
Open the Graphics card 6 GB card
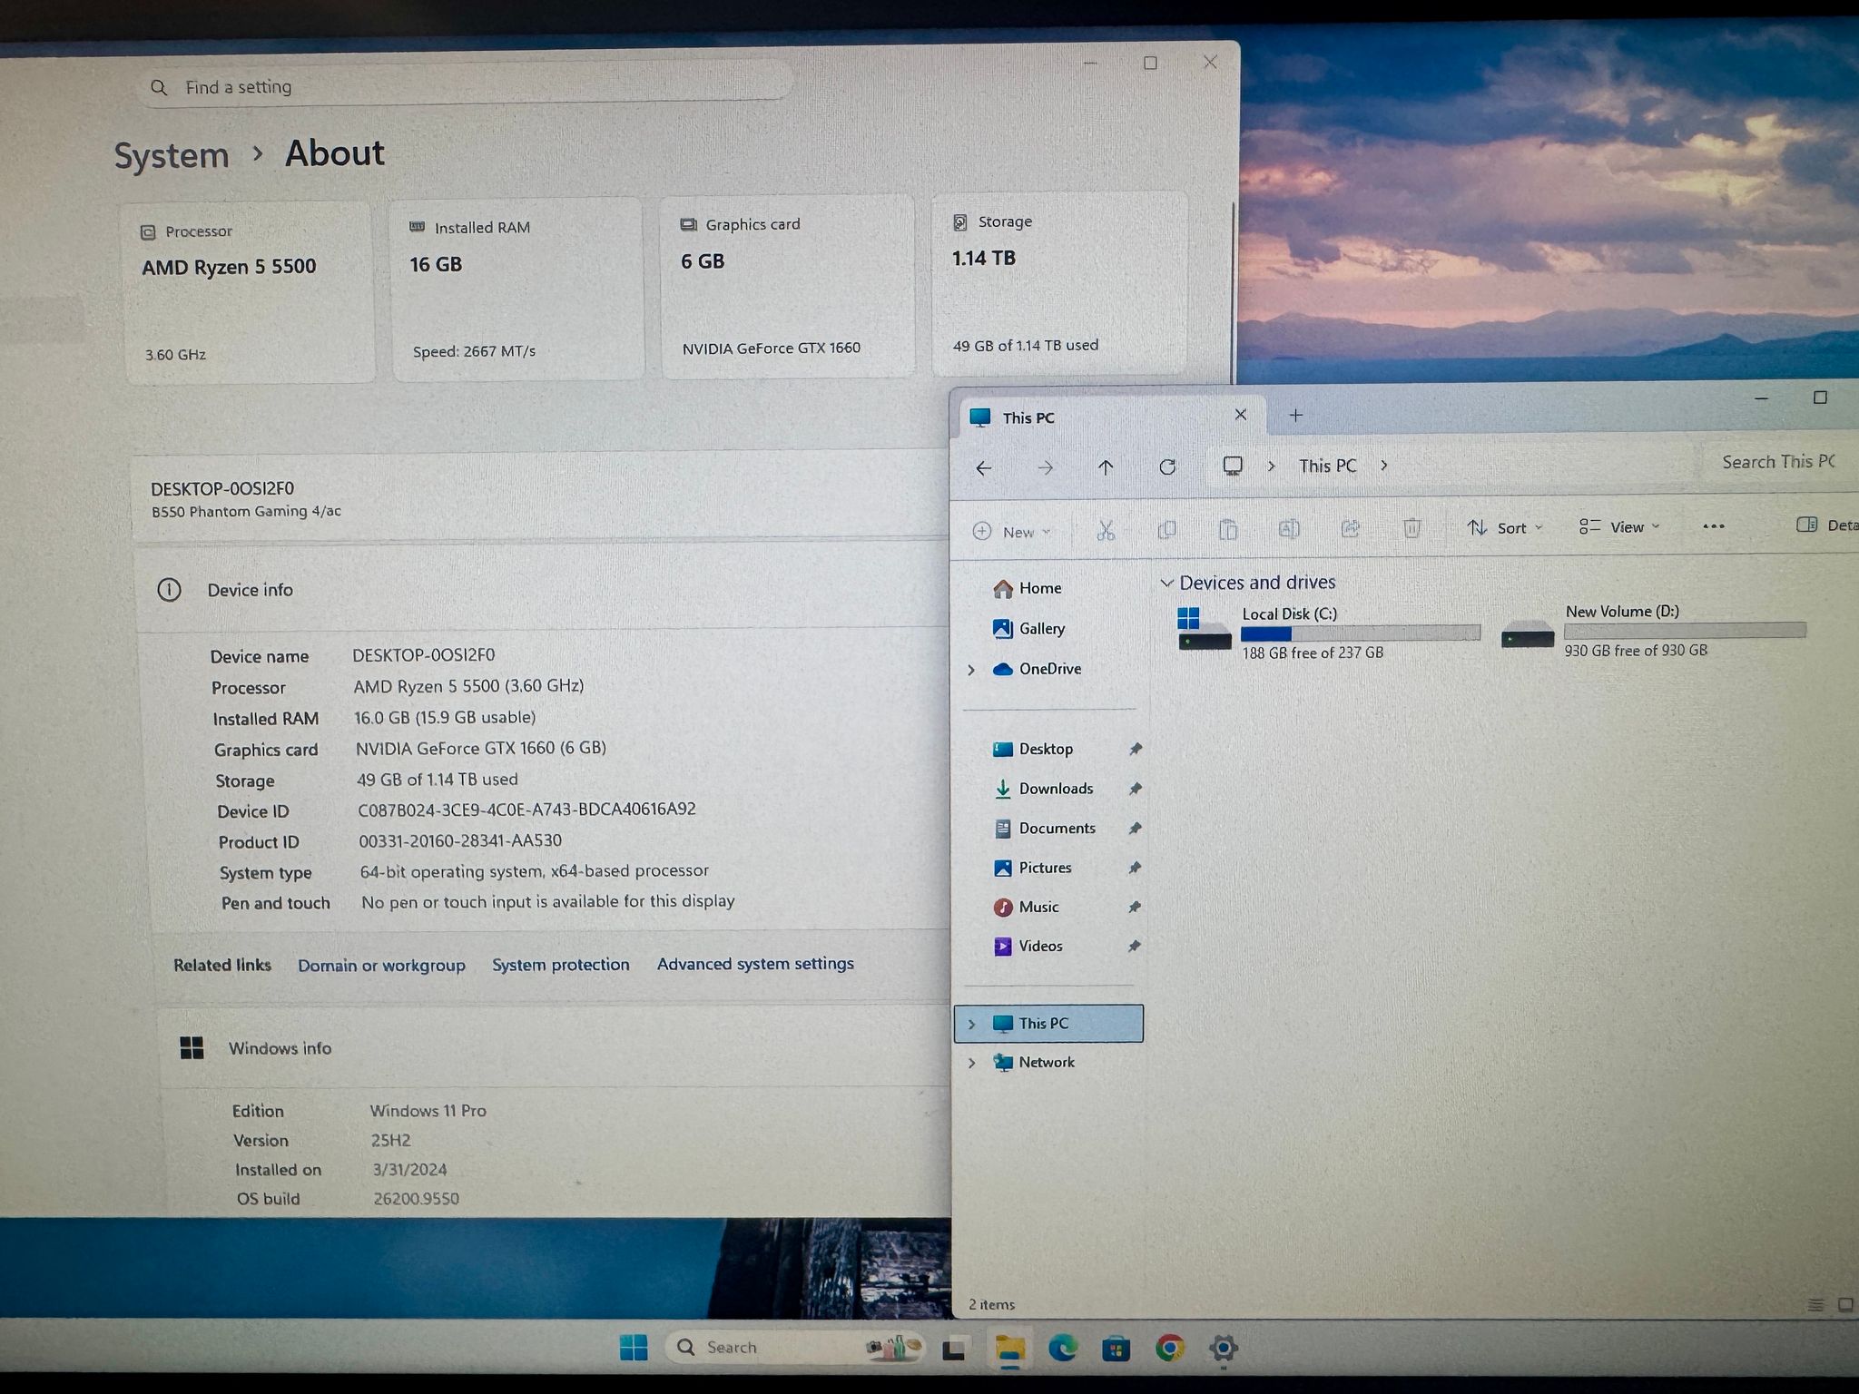(x=787, y=287)
